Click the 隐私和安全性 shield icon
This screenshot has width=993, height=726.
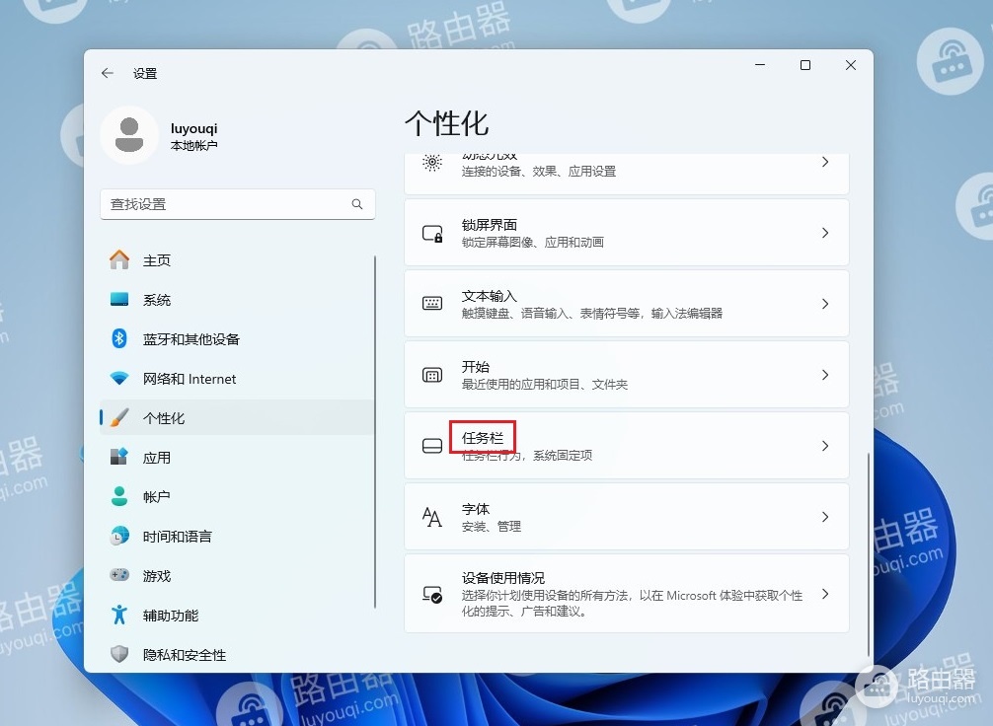tap(119, 654)
